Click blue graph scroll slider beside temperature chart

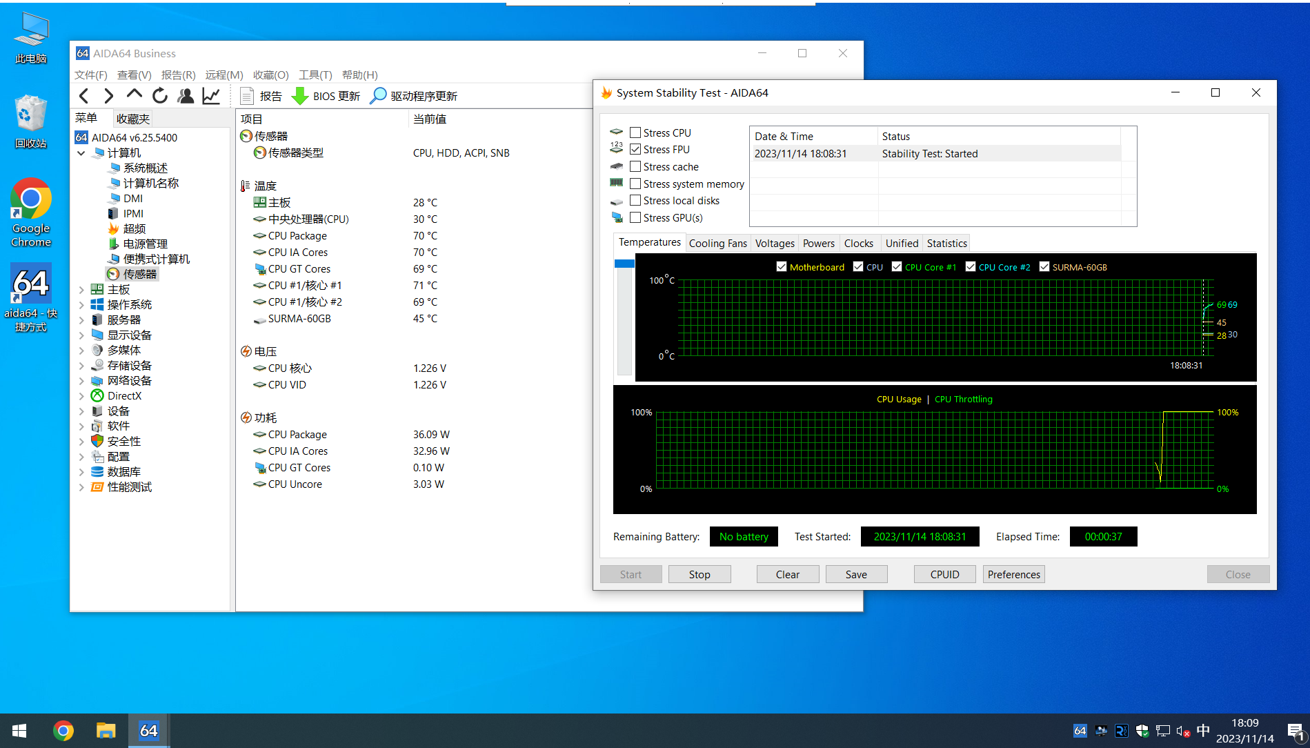point(624,264)
